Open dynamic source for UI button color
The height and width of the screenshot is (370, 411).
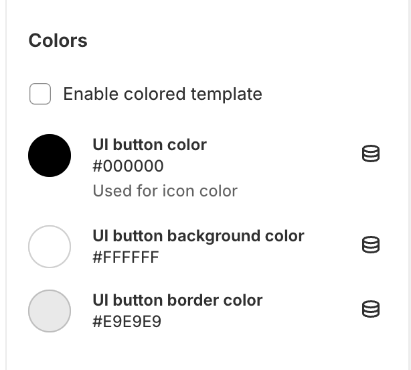[371, 153]
